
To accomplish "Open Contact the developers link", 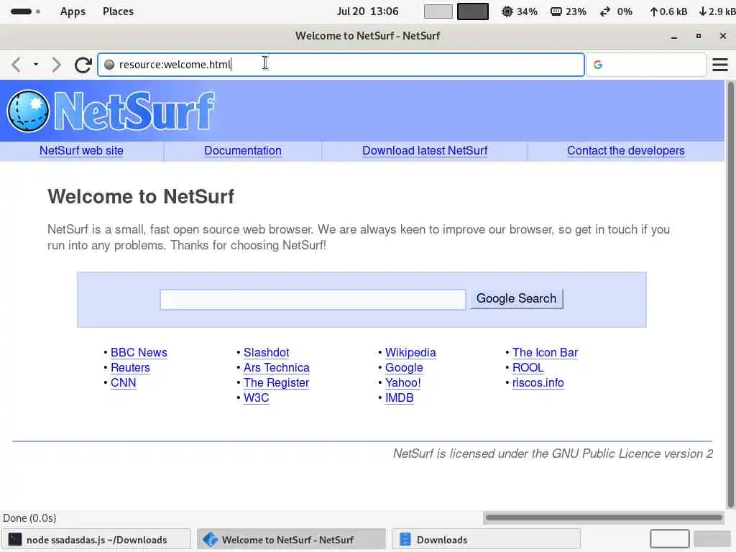I will pos(626,151).
